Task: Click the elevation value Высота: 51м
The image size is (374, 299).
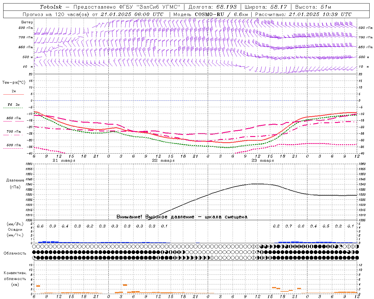Action: coord(313,7)
